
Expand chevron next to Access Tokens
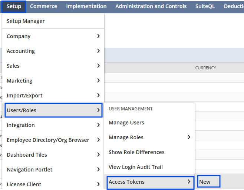click(189, 181)
